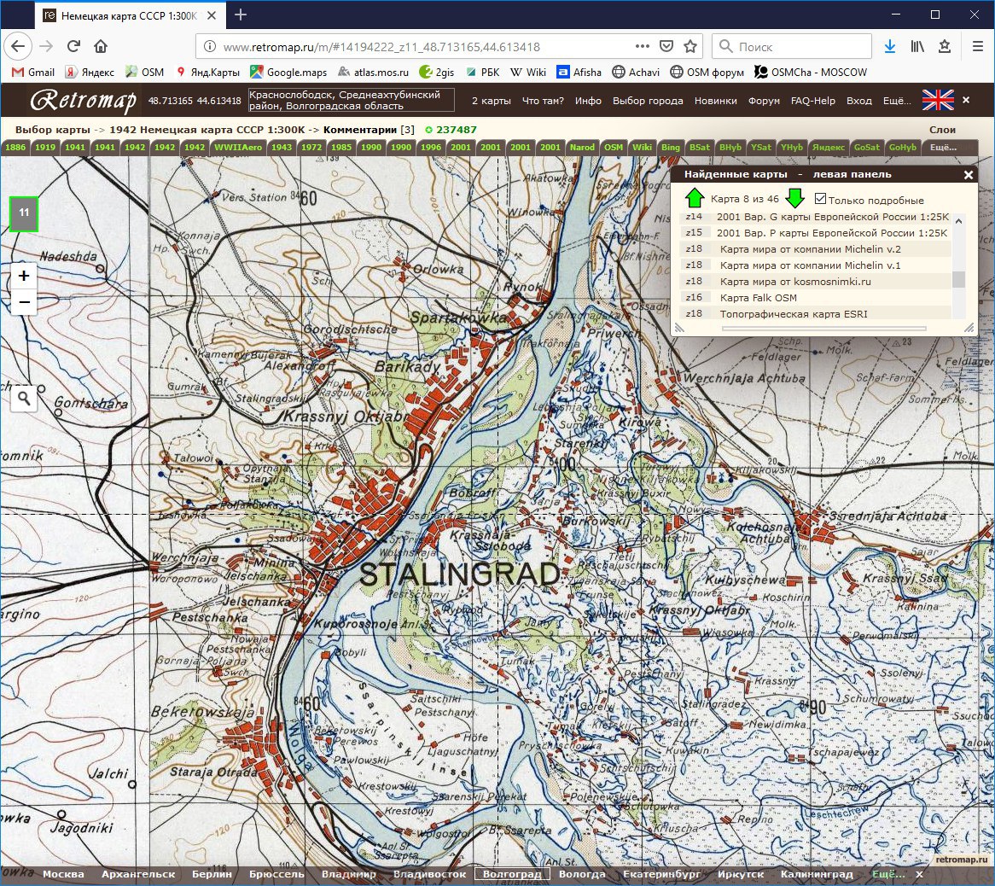Open Комментарии [3] comments
Screen dimensions: 995x886
369,130
